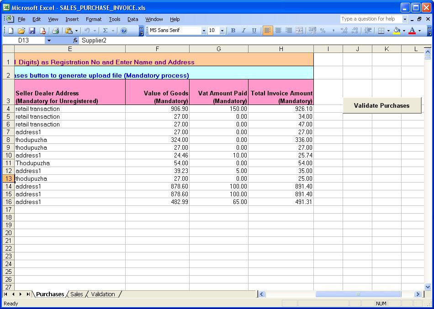The width and height of the screenshot is (434, 309).
Task: Open the Insert menu
Action: tap(72, 19)
